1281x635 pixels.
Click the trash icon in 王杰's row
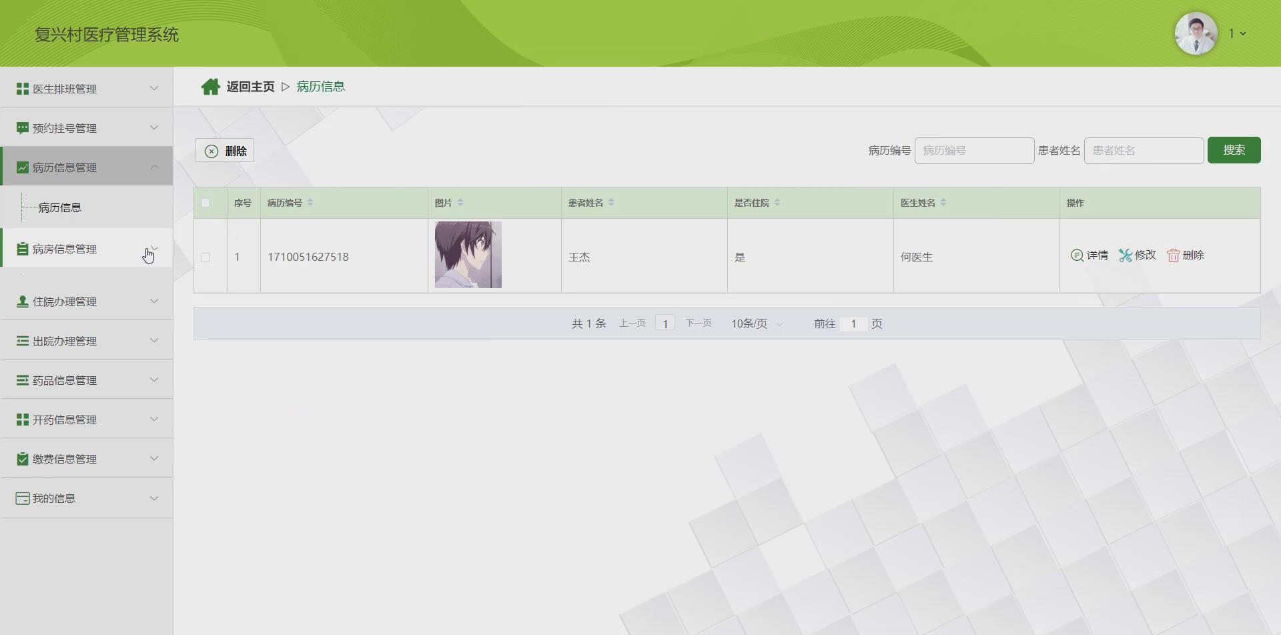pyautogui.click(x=1173, y=255)
